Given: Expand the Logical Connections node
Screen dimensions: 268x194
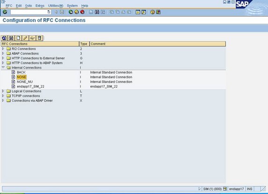Looking at the screenshot, I should tap(3, 91).
